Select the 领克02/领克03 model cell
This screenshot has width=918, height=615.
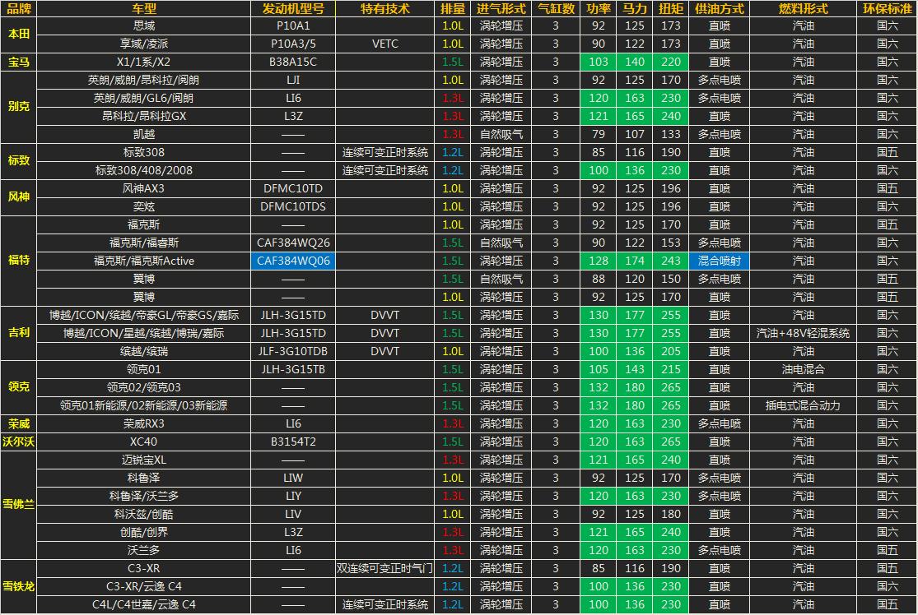[143, 387]
